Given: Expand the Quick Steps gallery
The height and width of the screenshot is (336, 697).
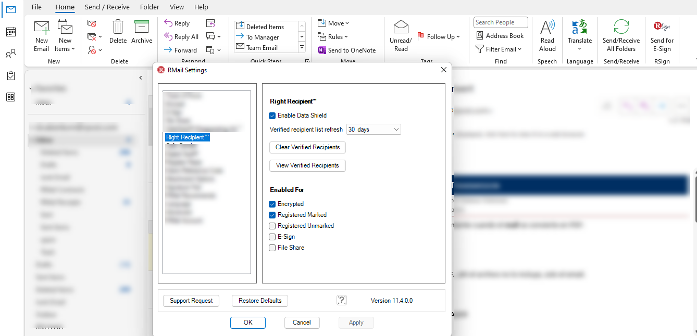Looking at the screenshot, I should click(x=302, y=47).
